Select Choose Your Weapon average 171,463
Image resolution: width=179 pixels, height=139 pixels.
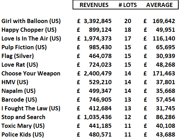[164, 73]
